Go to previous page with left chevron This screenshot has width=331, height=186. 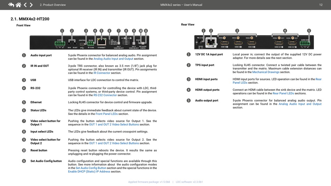tap(25, 5)
